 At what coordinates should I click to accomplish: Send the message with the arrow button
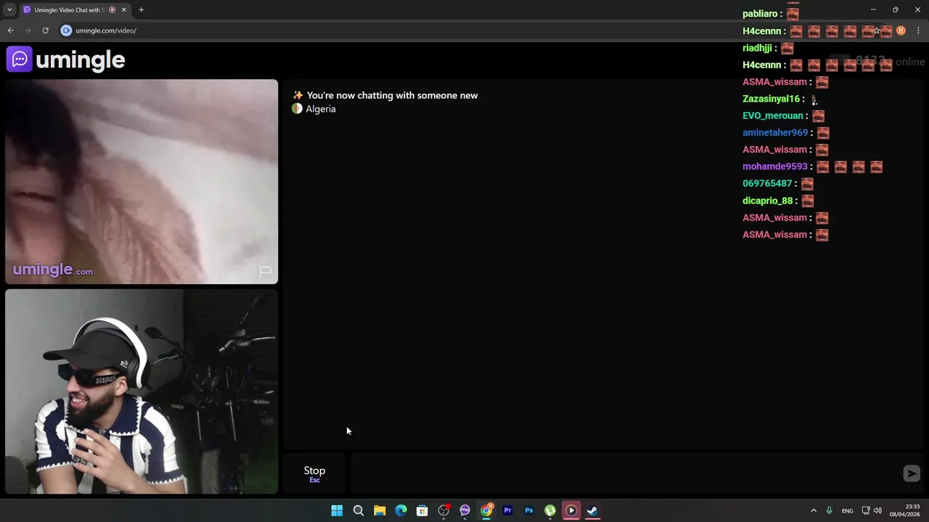pyautogui.click(x=912, y=473)
